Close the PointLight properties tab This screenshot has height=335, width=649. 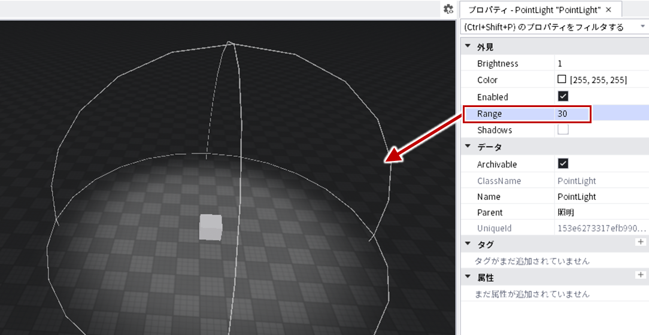click(x=608, y=10)
